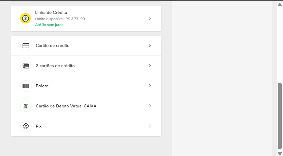The height and width of the screenshot is (156, 283).
Task: Choose Cartão de crédito payment method
Action: 53,46
